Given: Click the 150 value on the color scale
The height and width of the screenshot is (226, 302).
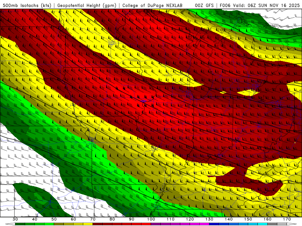Looking at the screenshot, I should click(x=248, y=219).
